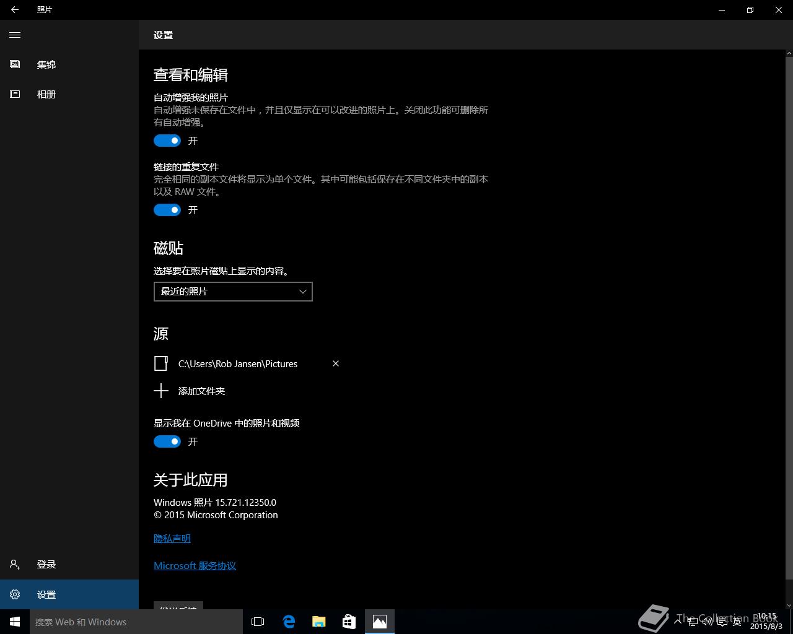Toggle 链接的重复文件 switch
The image size is (793, 634).
[x=167, y=210]
